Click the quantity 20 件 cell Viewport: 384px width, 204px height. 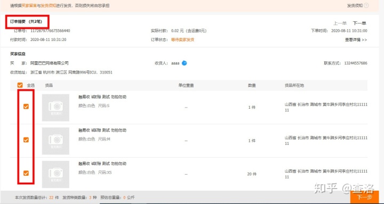click(x=252, y=174)
